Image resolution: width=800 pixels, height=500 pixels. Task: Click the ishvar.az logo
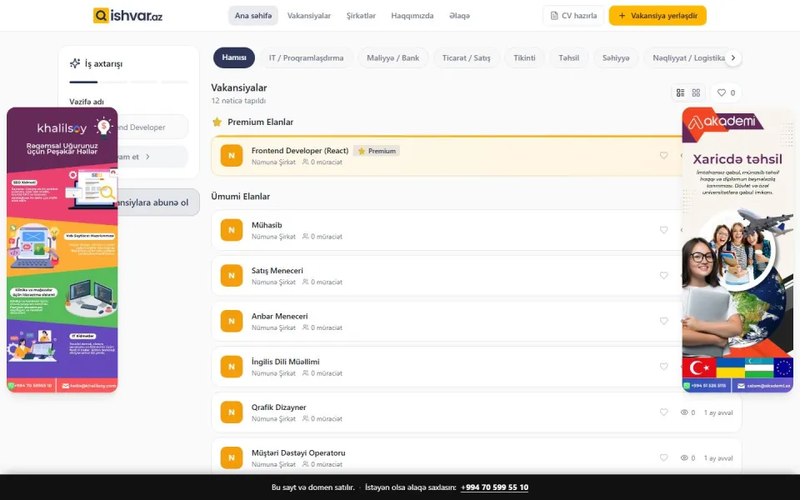click(127, 15)
